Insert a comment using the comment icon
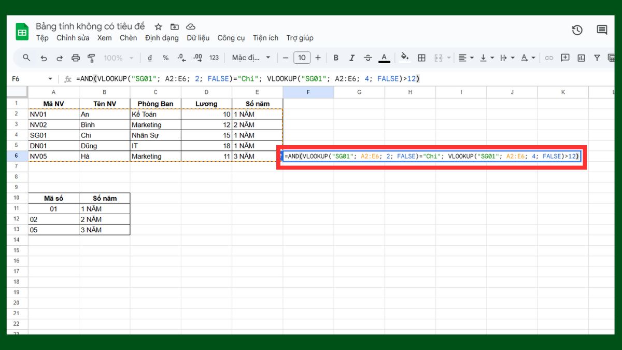Viewport: 622px width, 350px height. point(565,58)
